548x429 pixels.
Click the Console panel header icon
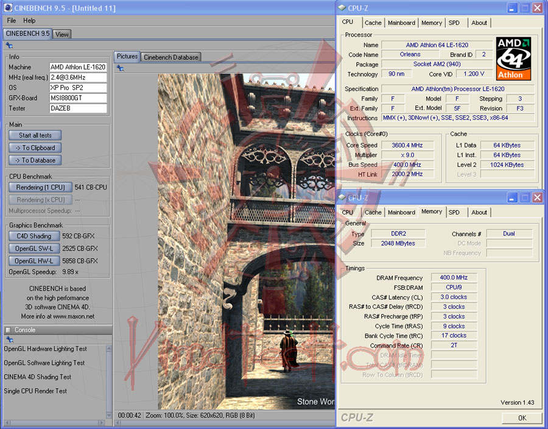pyautogui.click(x=9, y=330)
